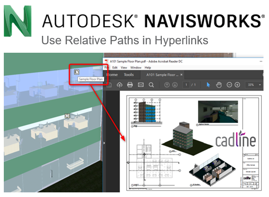Click the Save icon in Acrobat toolbar

[109, 85]
